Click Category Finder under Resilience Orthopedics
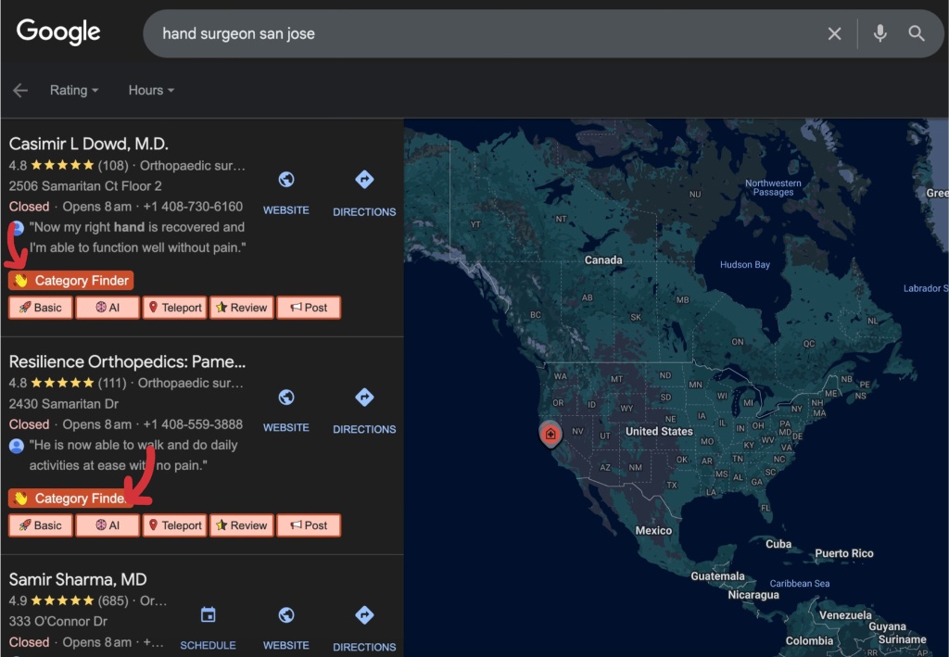Image resolution: width=949 pixels, height=657 pixels. 70,499
